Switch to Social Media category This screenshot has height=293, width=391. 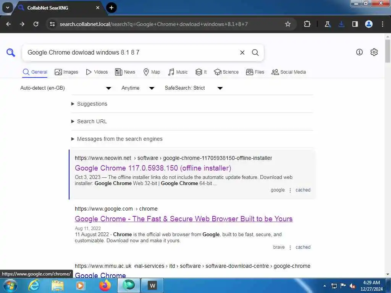point(289,72)
